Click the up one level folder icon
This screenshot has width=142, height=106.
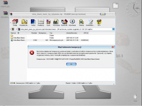pos(13,29)
